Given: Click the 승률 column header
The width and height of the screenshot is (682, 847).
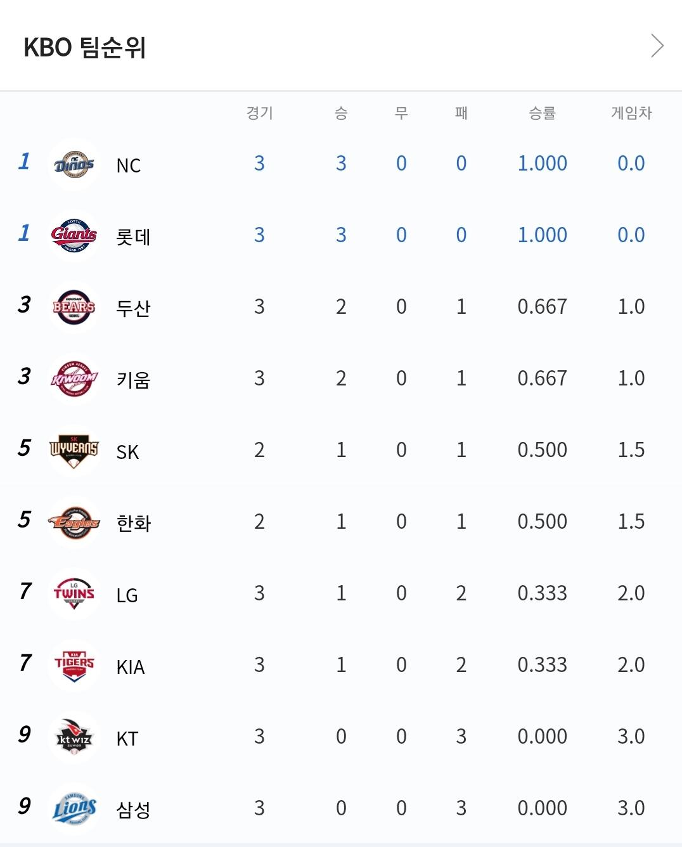Looking at the screenshot, I should point(542,113).
